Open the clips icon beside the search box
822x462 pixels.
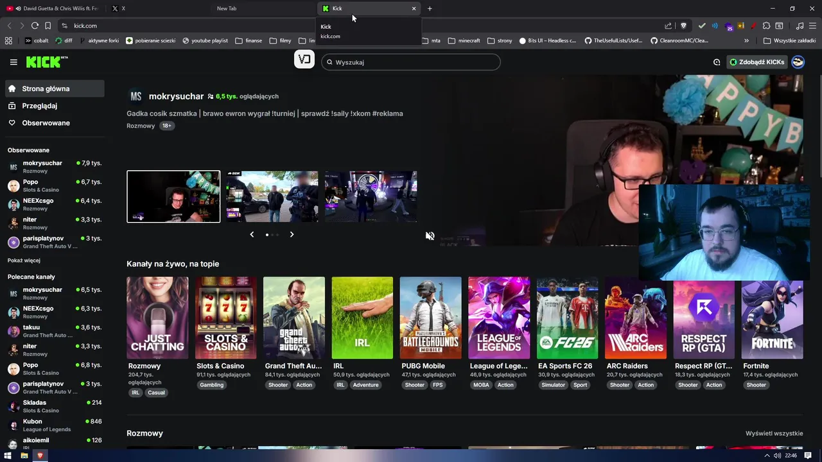304,60
